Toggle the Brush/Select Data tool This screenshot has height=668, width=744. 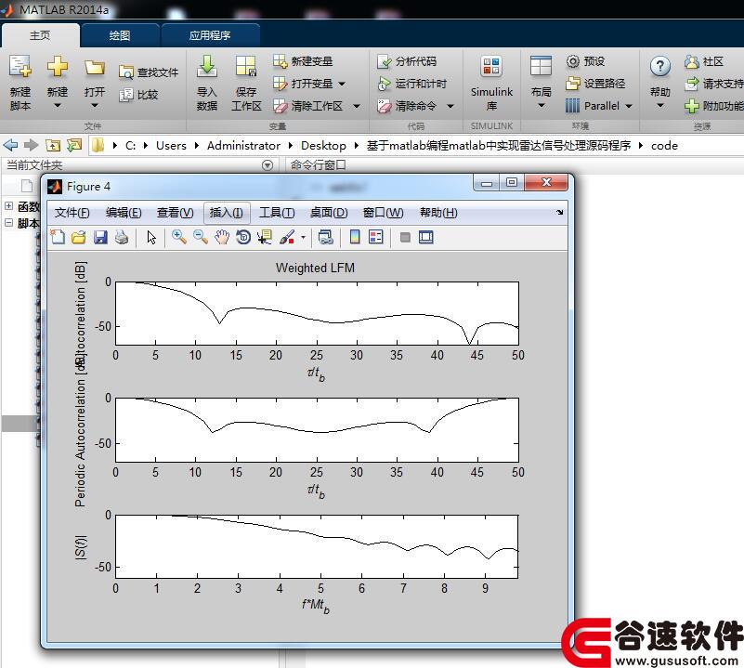pos(287,237)
